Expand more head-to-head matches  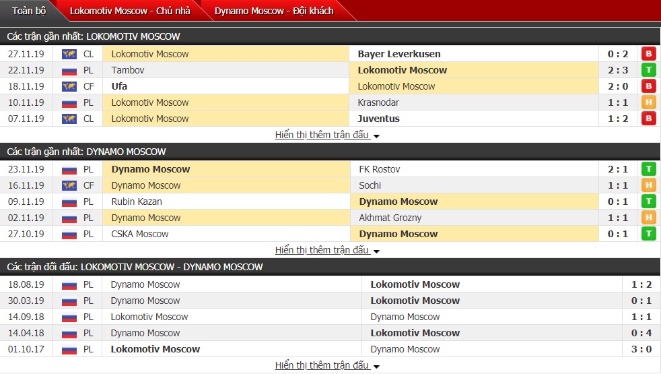326,365
